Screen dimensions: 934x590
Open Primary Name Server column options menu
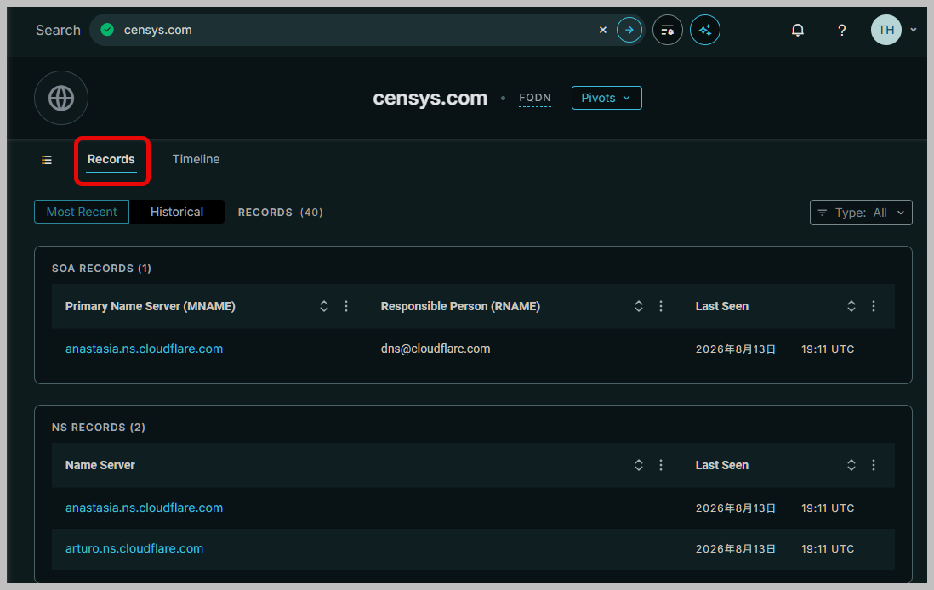pos(346,306)
